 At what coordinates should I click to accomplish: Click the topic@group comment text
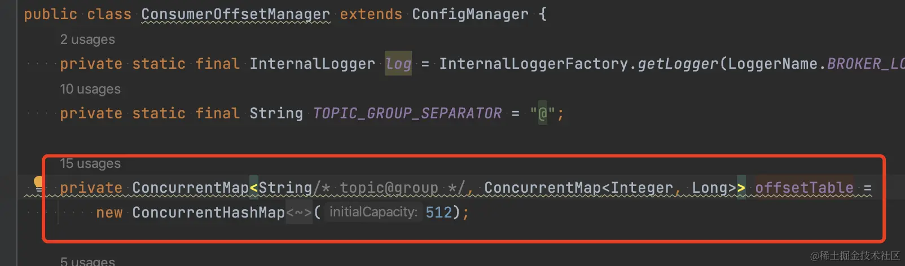pos(389,188)
